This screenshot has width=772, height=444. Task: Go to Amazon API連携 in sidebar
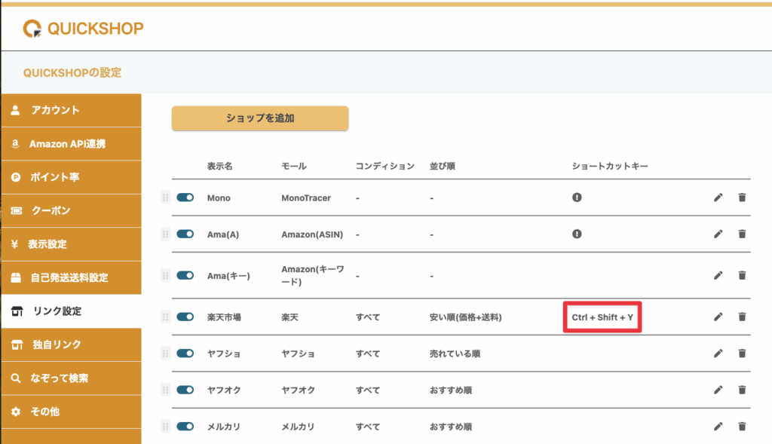(70, 144)
